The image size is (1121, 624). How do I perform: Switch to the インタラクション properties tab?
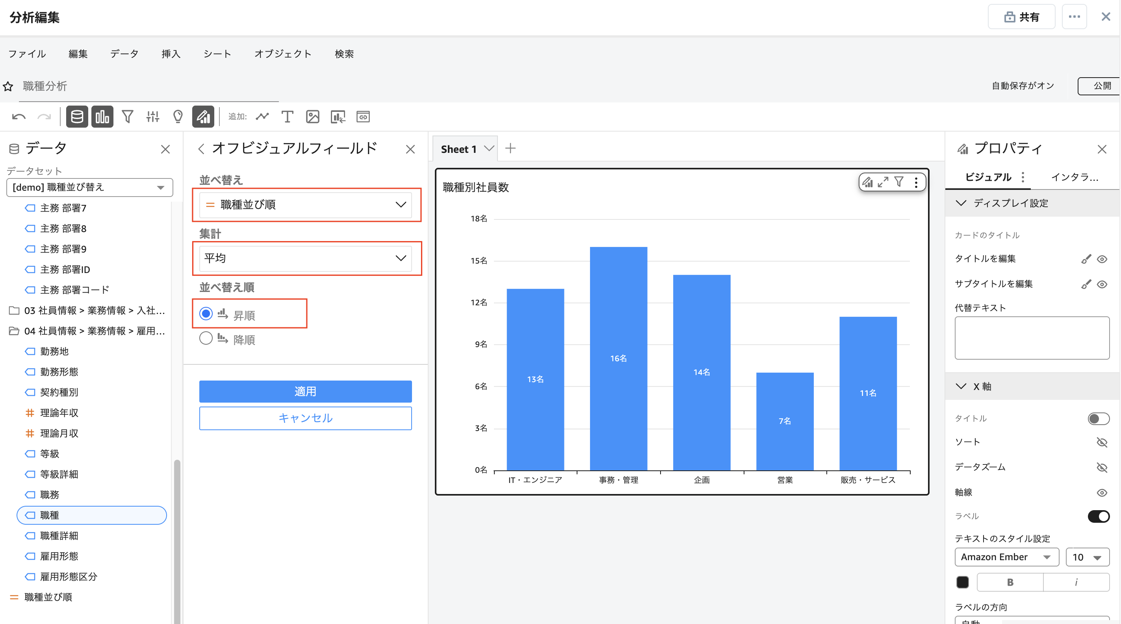1074,177
